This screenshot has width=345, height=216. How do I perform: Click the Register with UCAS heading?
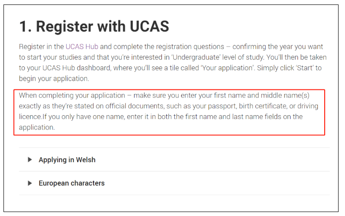coord(94,26)
